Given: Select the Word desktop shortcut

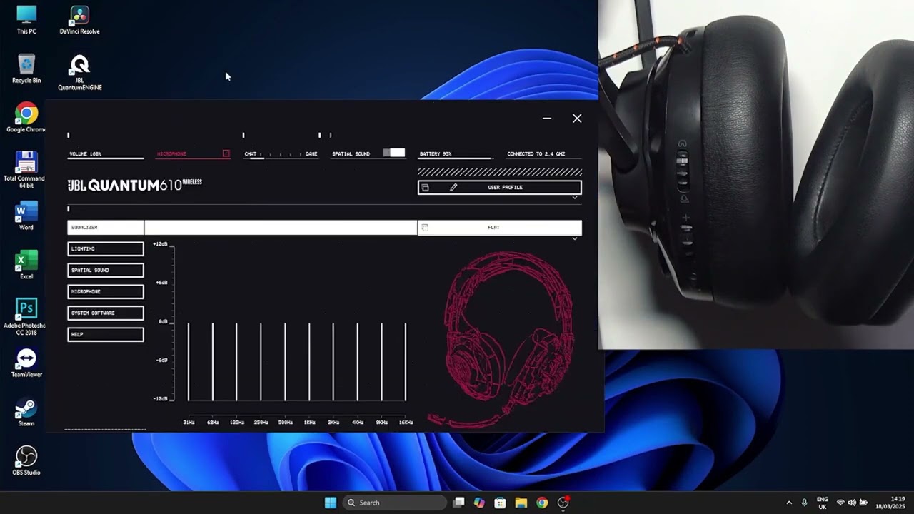Looking at the screenshot, I should pos(26,216).
